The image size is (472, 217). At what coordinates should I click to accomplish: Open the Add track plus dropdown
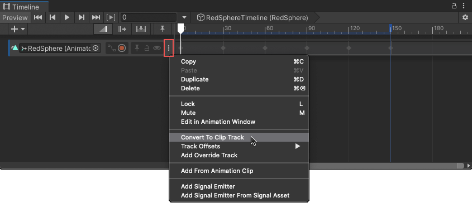click(18, 29)
